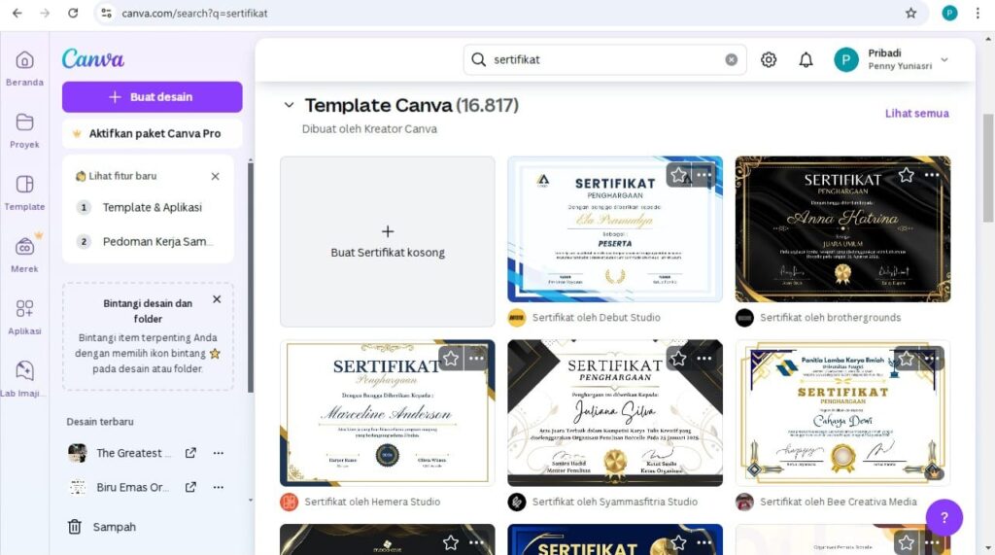Viewport: 995px width, 555px height.
Task: Open Beranda in the sidebar
Action: tap(24, 69)
